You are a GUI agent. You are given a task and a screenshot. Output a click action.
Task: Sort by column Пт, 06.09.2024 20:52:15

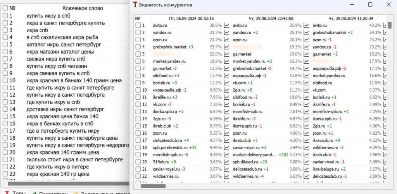point(192,19)
